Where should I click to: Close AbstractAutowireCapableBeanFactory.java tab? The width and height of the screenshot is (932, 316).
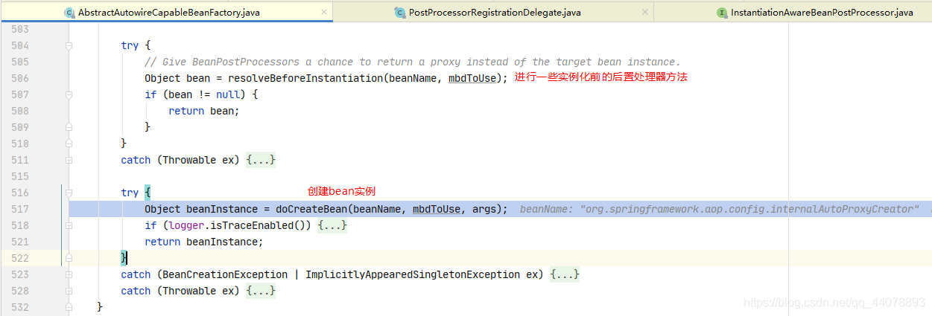point(324,13)
